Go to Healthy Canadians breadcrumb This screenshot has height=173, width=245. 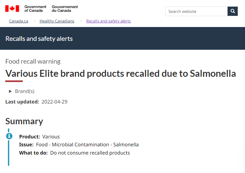click(x=57, y=21)
